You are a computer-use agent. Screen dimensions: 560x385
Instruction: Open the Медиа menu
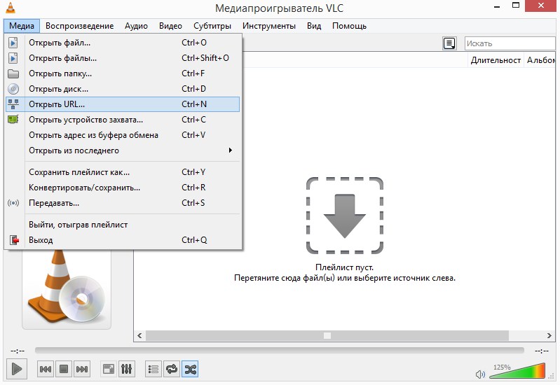[x=22, y=26]
